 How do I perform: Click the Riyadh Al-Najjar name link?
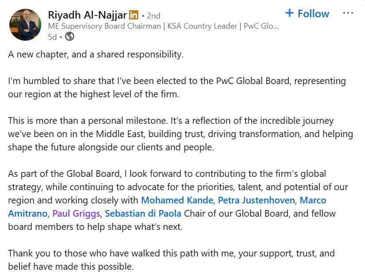click(x=87, y=15)
